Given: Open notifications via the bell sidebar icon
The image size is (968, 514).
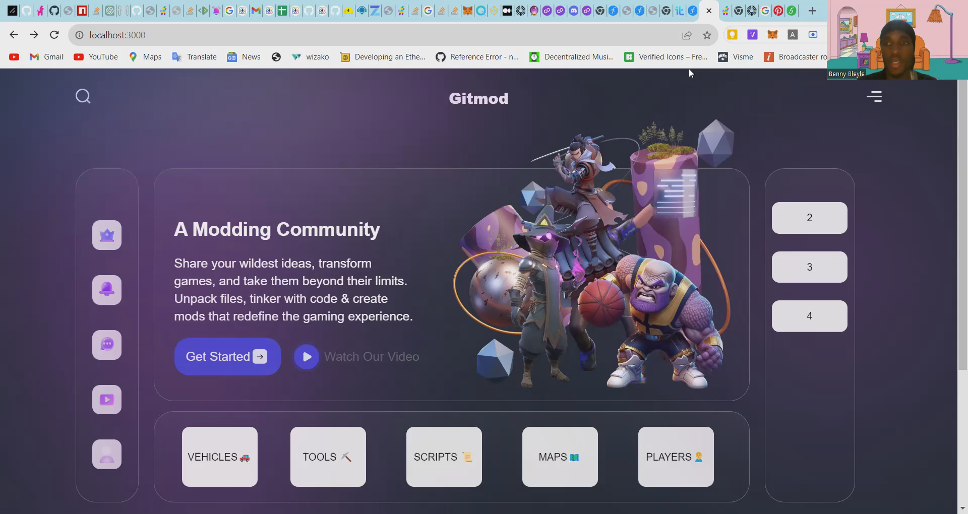Looking at the screenshot, I should coord(107,290).
